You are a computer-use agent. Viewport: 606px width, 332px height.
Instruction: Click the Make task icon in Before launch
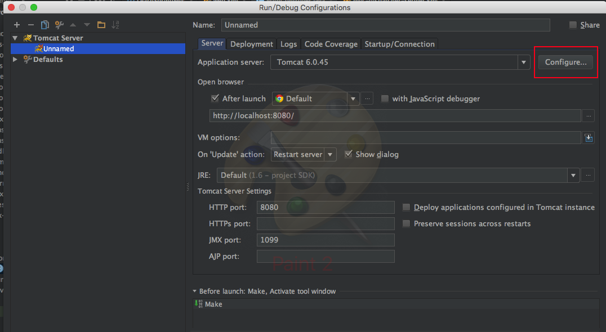pos(198,304)
